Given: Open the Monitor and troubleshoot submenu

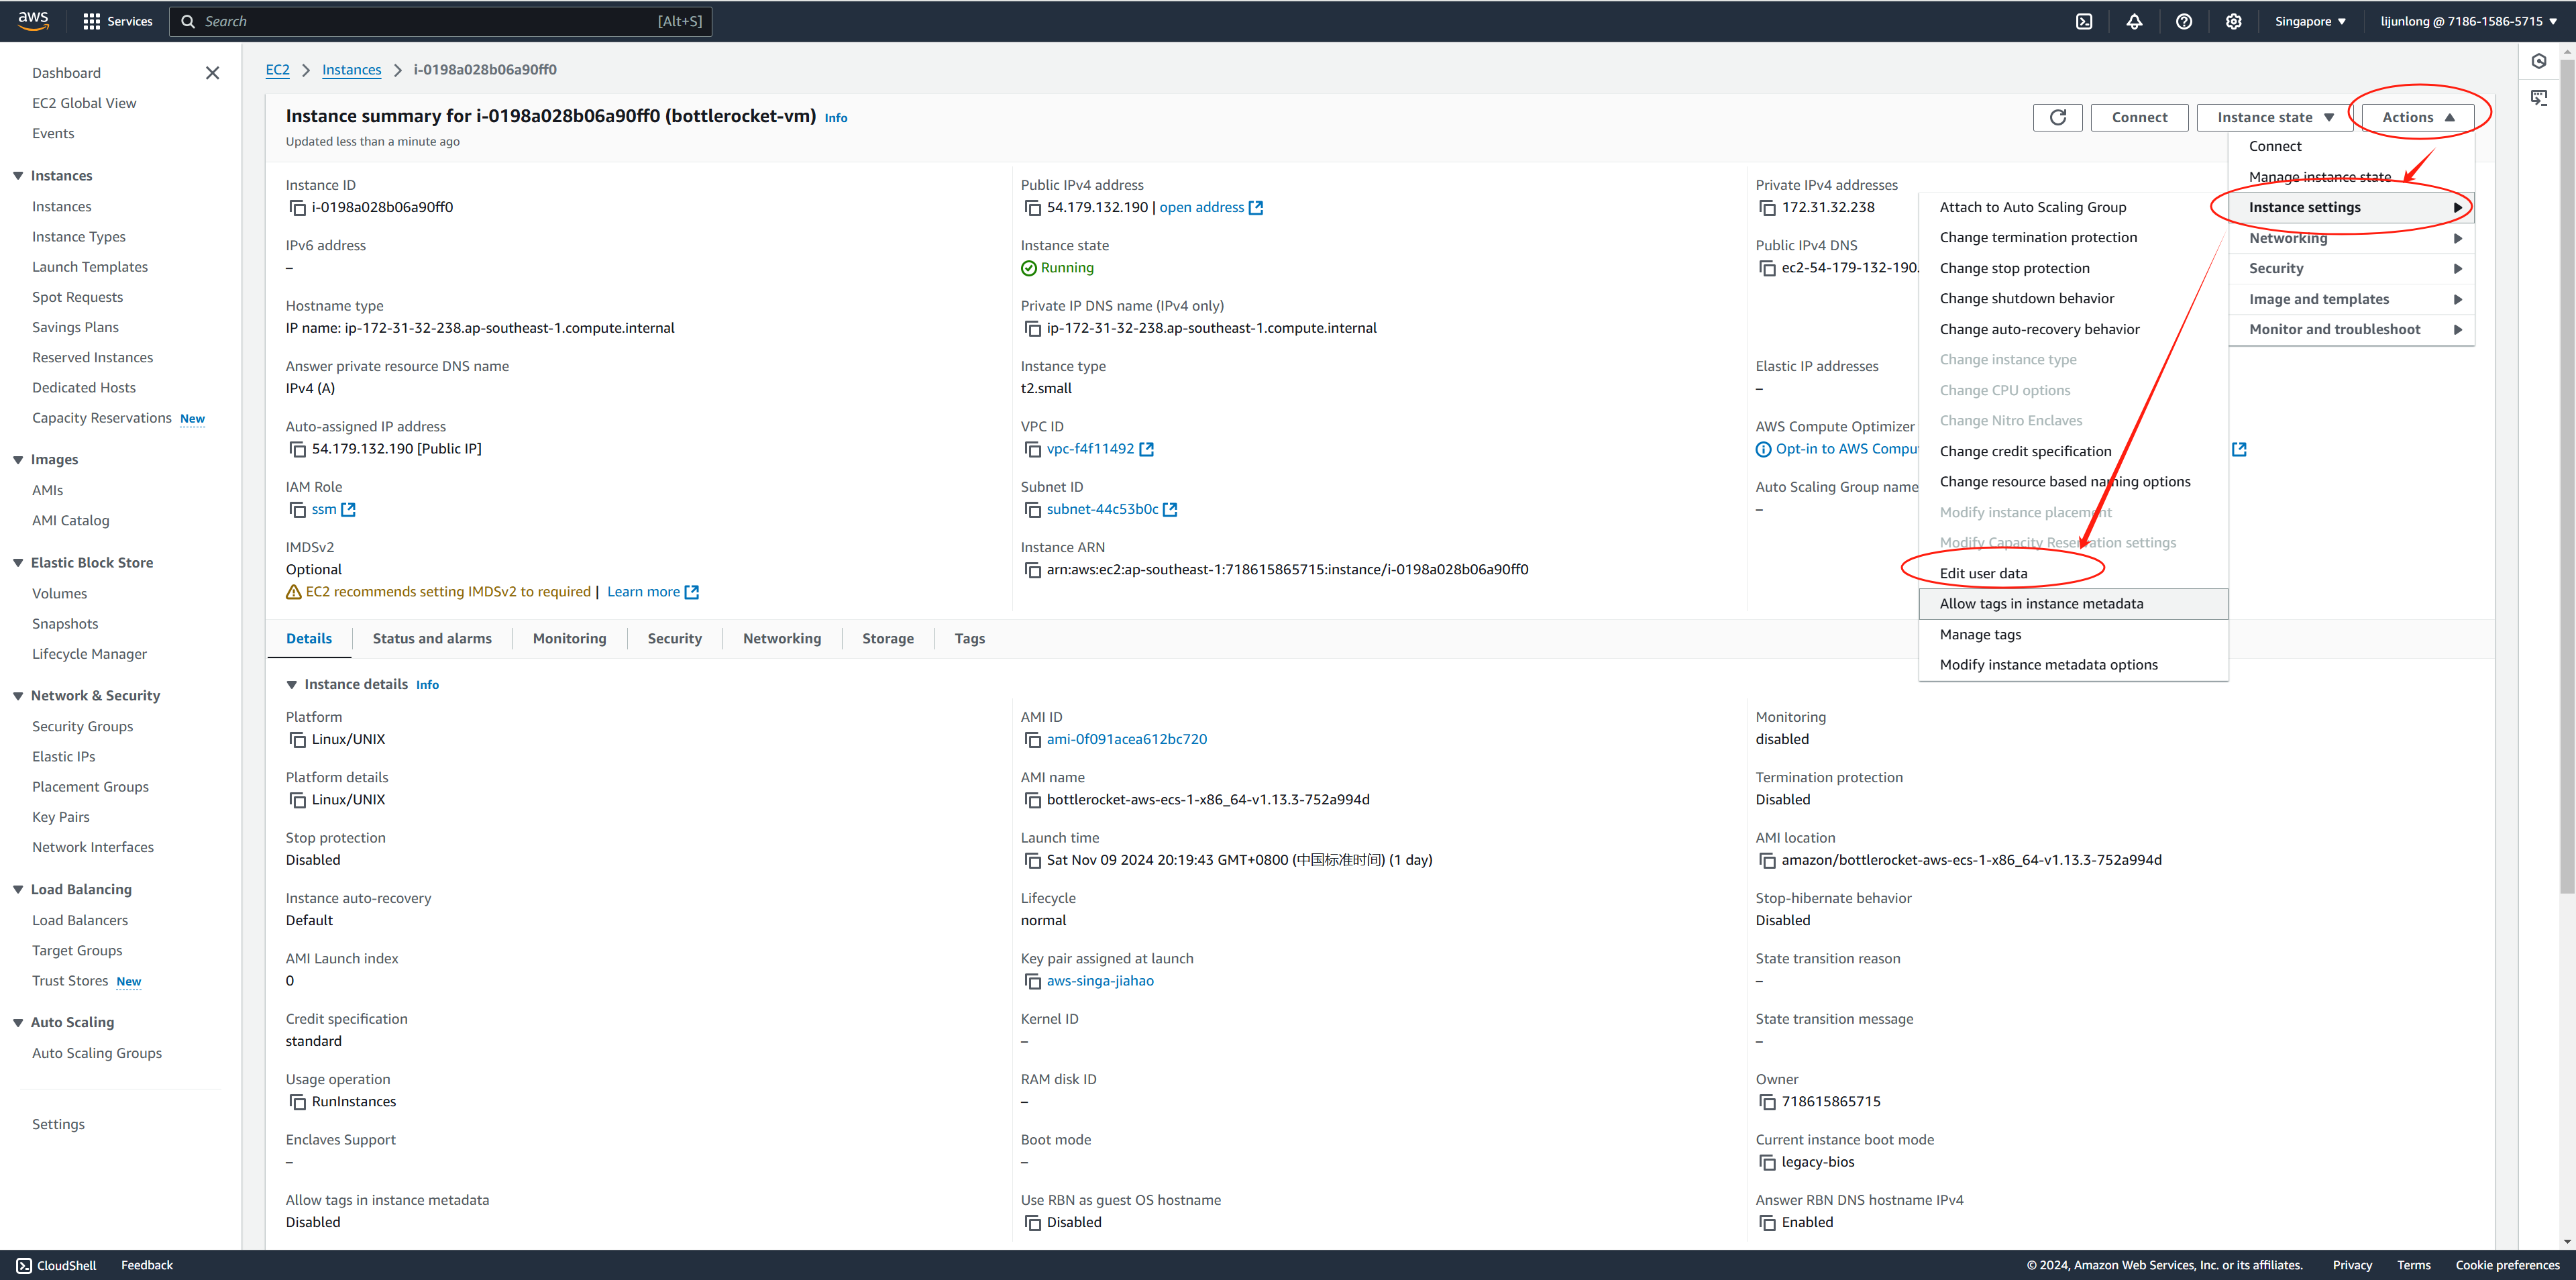Looking at the screenshot, I should (2351, 329).
